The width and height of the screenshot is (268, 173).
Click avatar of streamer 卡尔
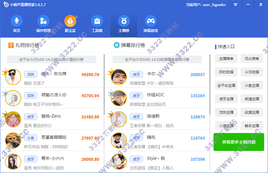pos(118,76)
